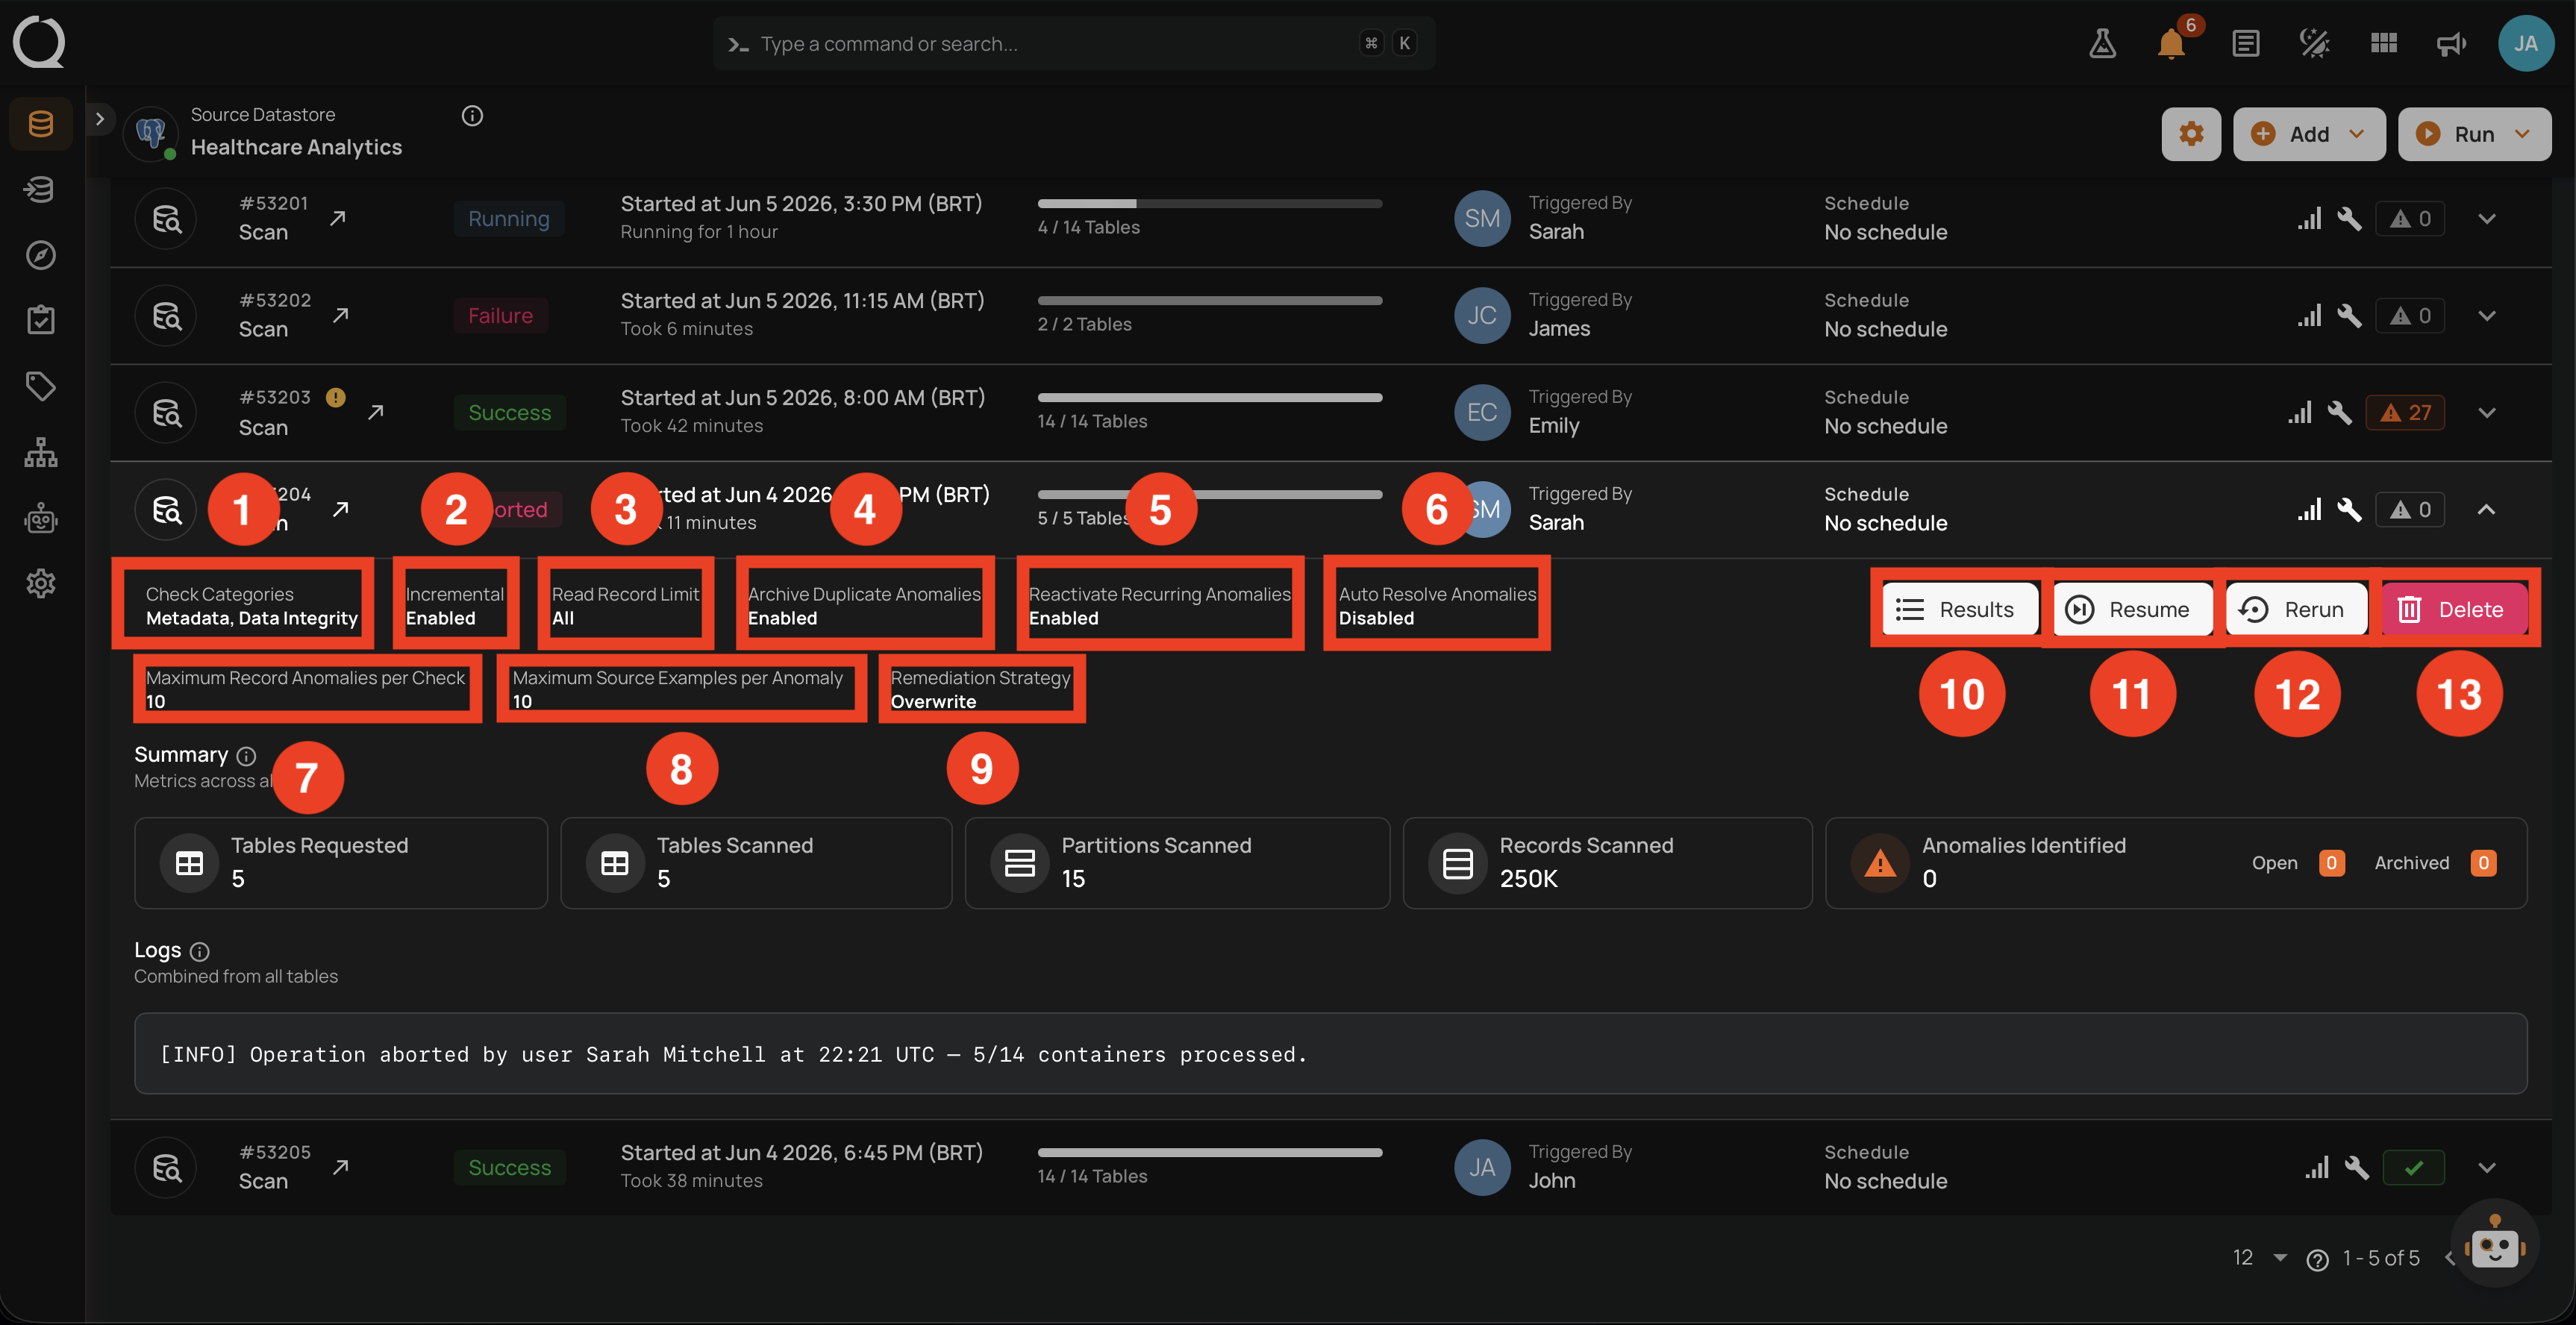
Task: Click the Results button
Action: click(x=1959, y=609)
